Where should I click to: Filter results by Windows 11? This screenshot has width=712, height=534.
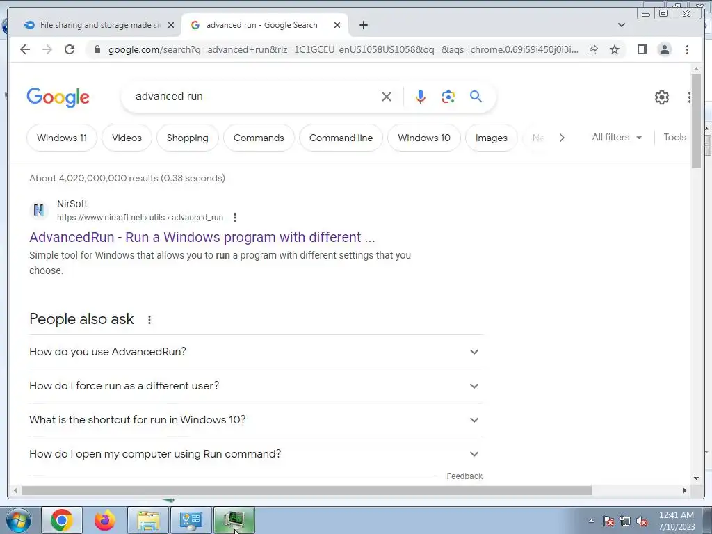pyautogui.click(x=62, y=138)
